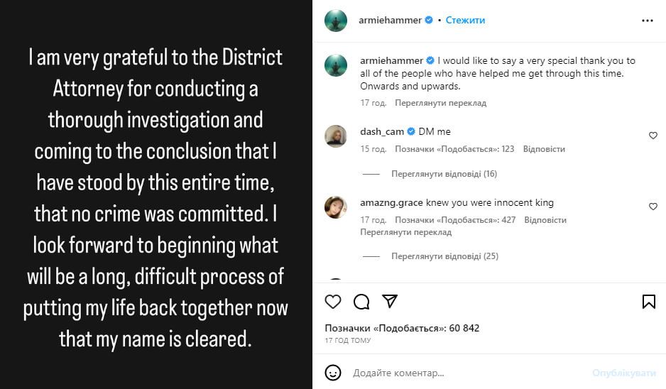Expand the 25 replies under amazng.grace
This screenshot has height=389, width=666.
pyautogui.click(x=444, y=256)
